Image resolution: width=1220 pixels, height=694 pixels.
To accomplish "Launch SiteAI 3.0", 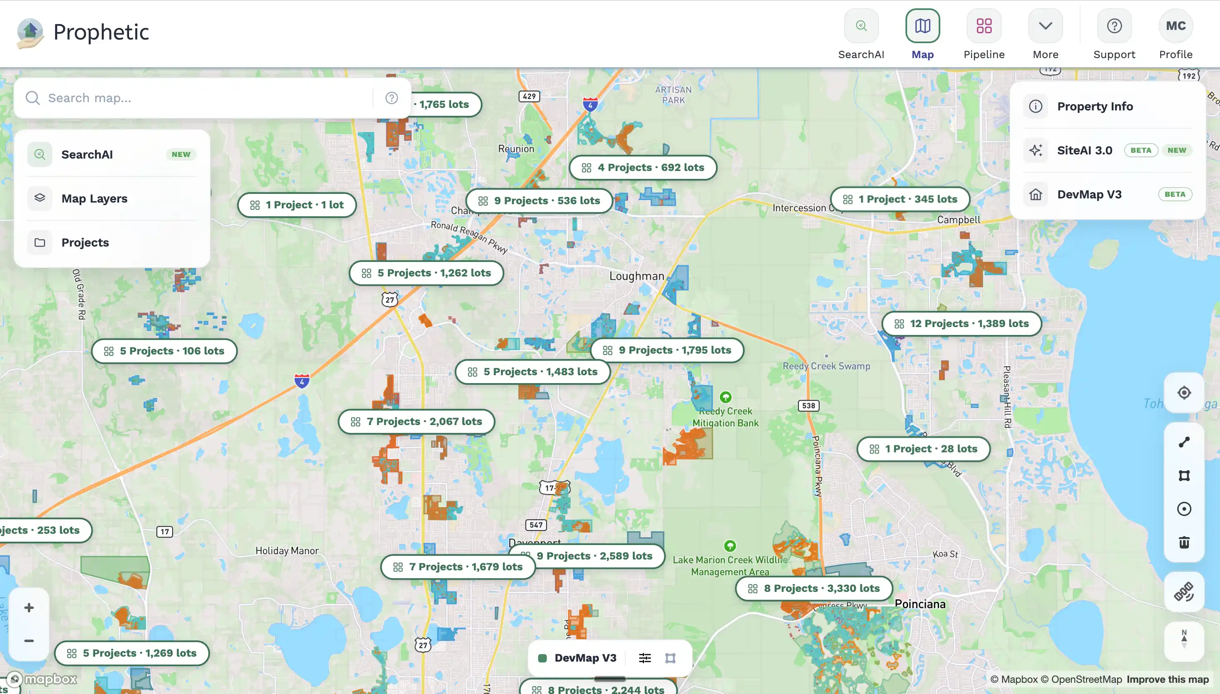I will tap(1108, 150).
